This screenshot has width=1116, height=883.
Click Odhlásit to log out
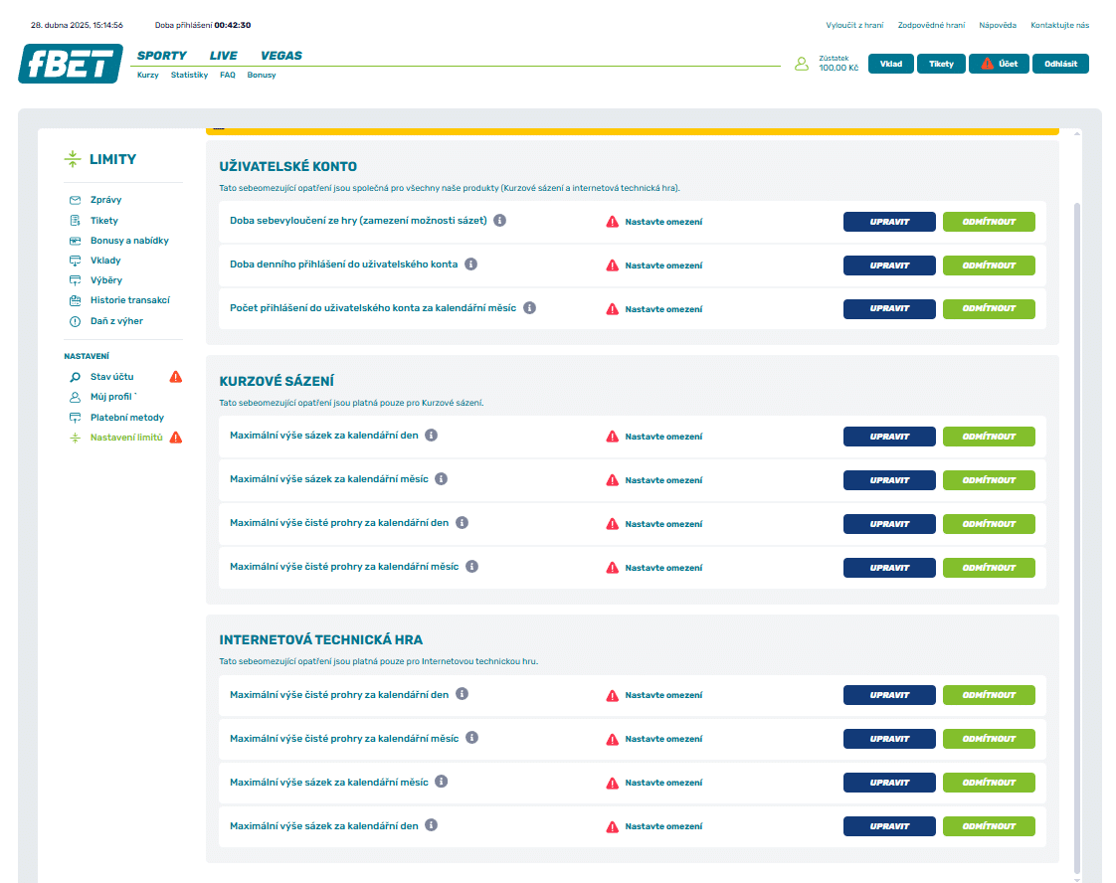[x=1060, y=64]
